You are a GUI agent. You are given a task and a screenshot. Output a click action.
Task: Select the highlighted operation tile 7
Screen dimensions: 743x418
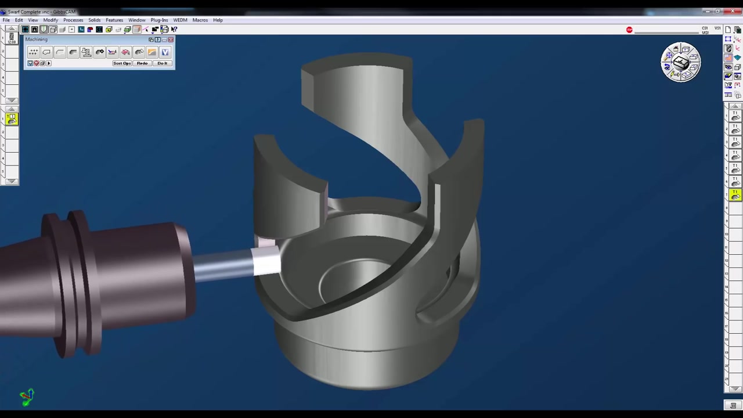[735, 195]
